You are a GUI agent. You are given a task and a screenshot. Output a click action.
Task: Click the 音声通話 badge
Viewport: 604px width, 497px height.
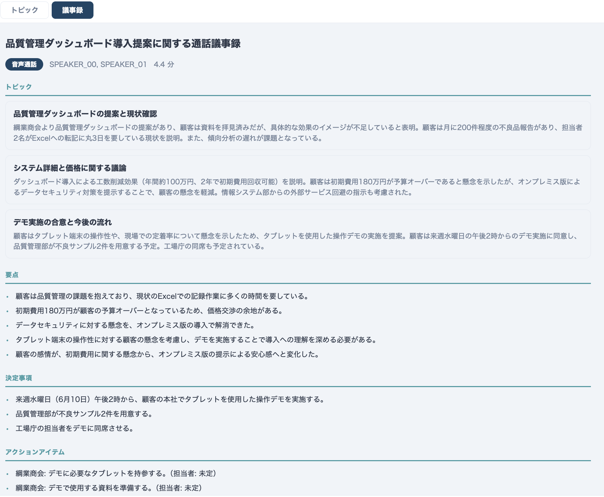(x=24, y=65)
